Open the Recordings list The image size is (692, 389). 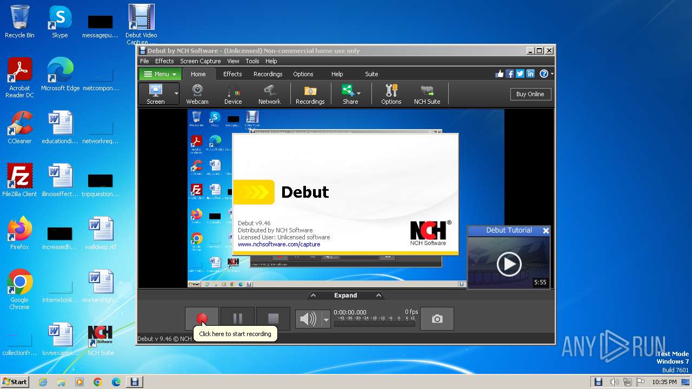(310, 94)
